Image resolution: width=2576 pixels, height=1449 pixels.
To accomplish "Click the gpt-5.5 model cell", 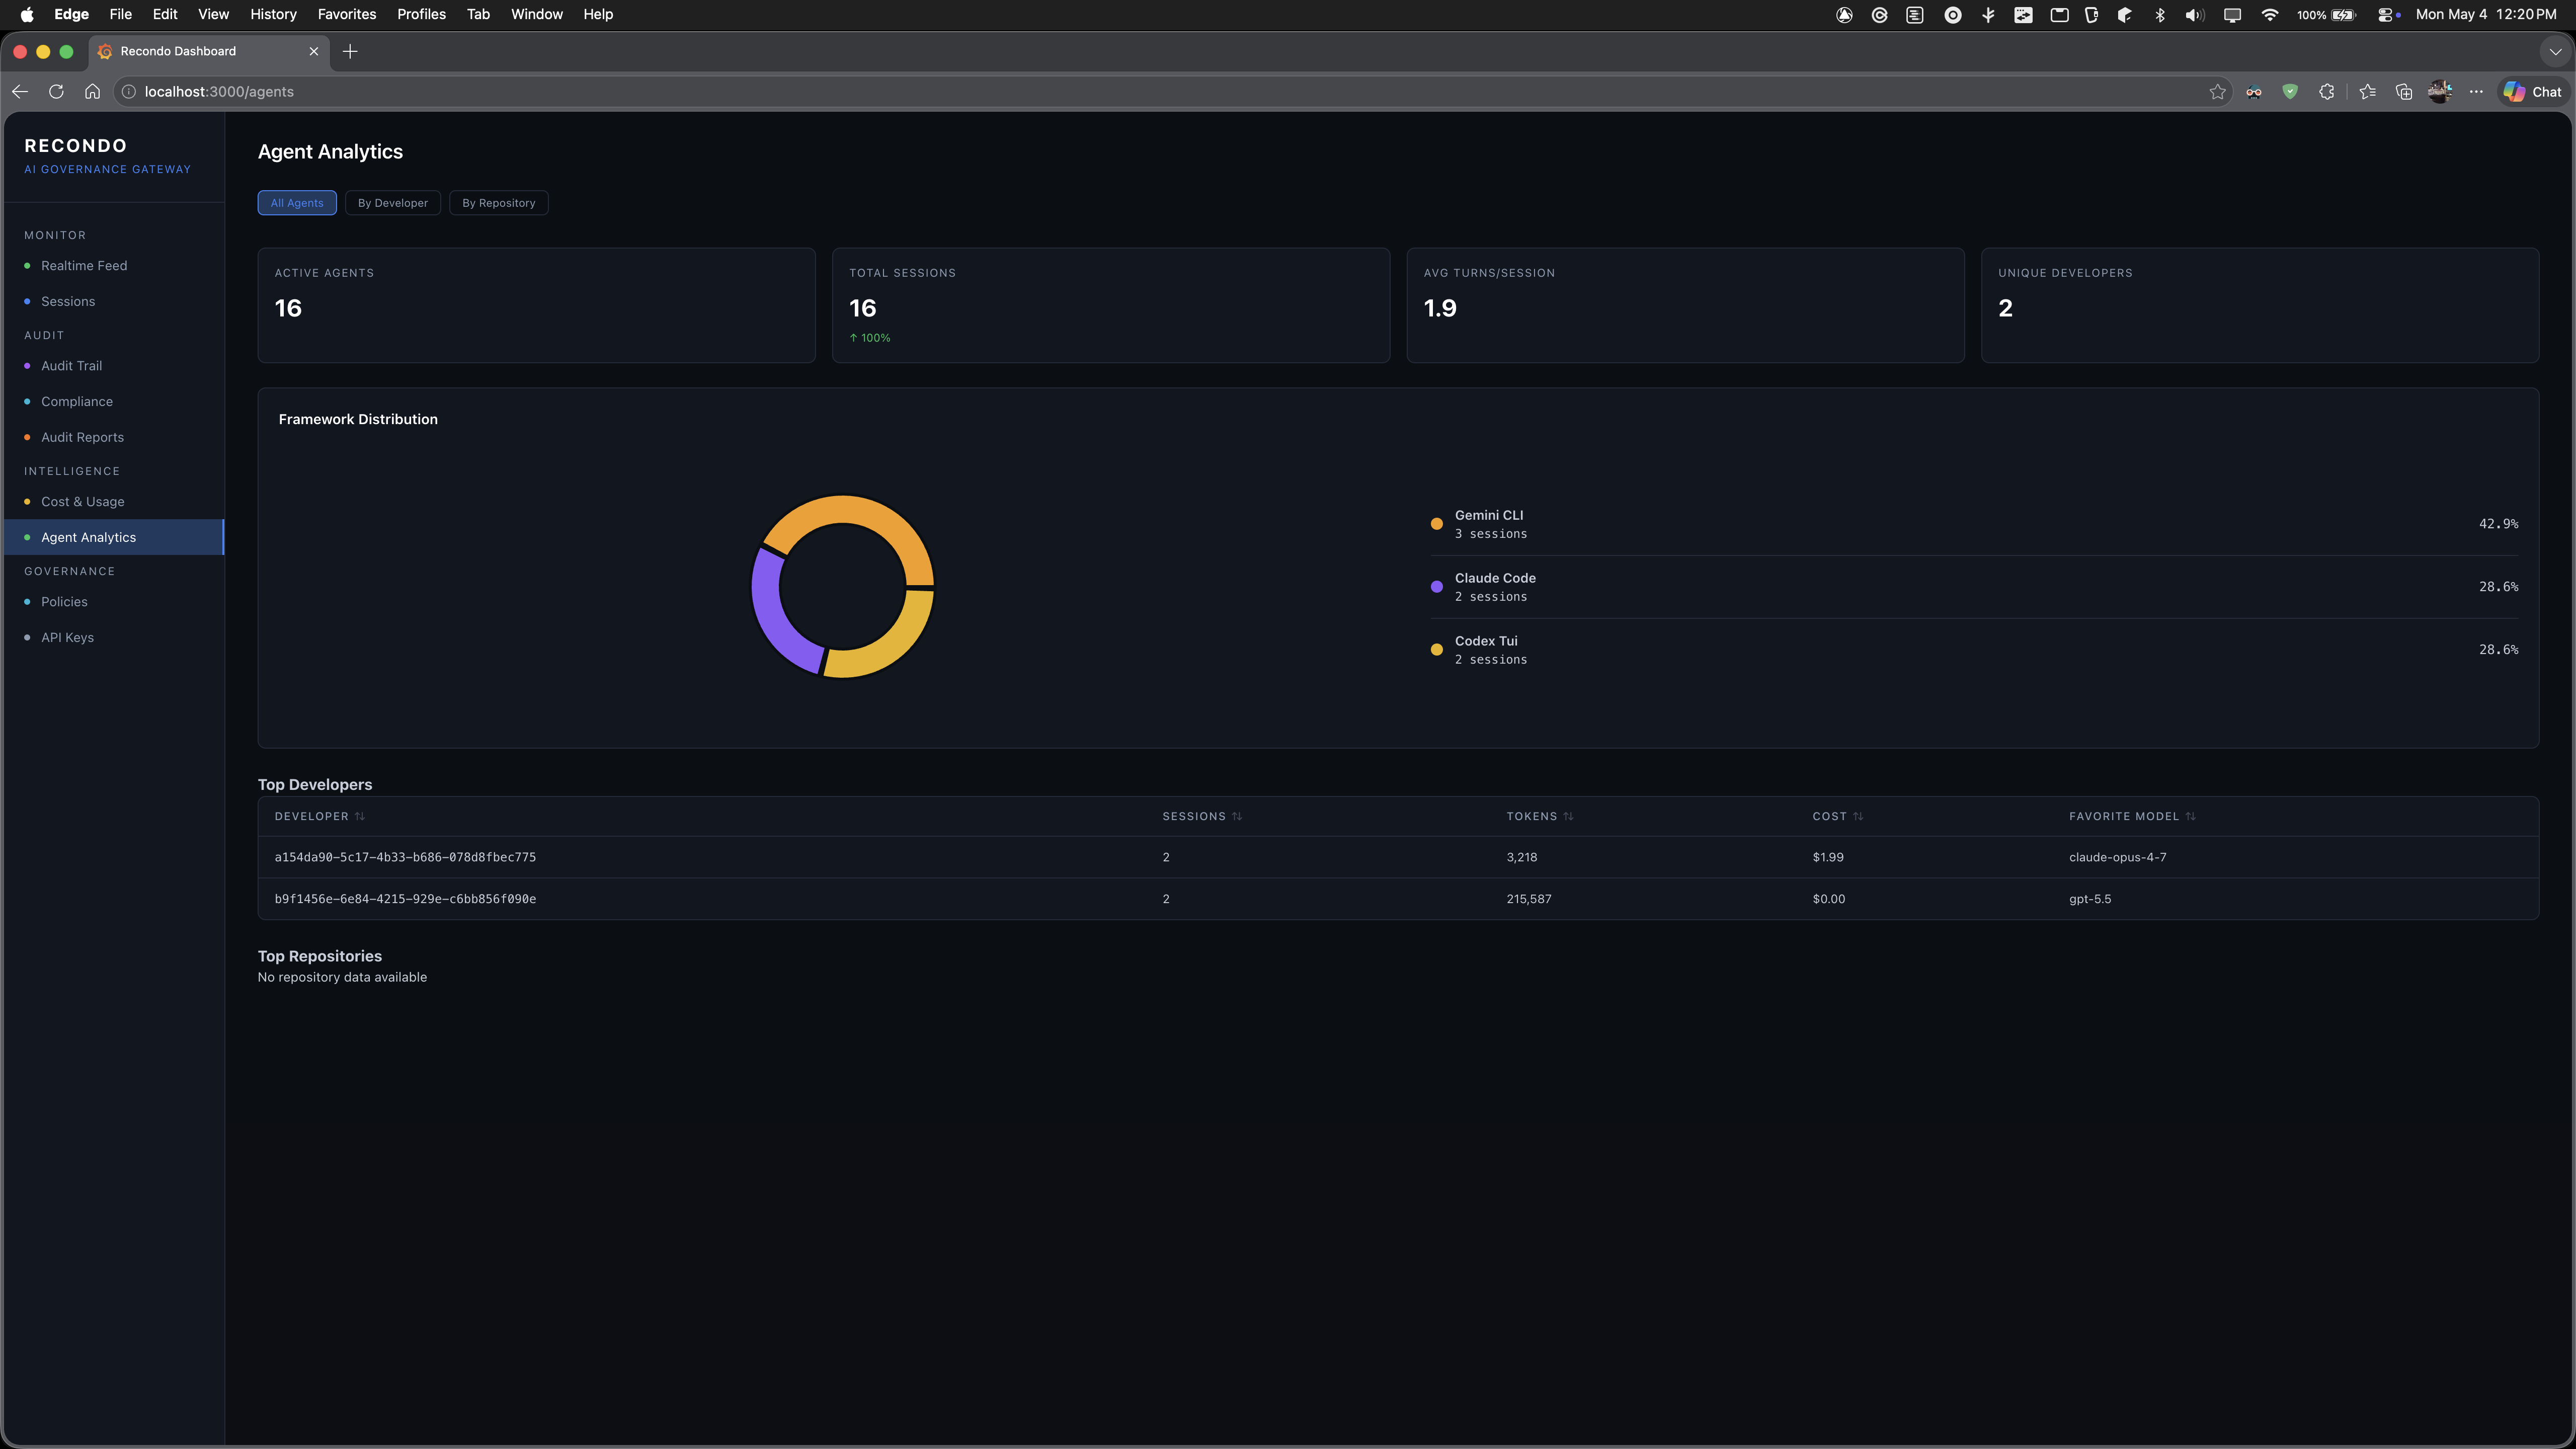I will pos(2090,900).
